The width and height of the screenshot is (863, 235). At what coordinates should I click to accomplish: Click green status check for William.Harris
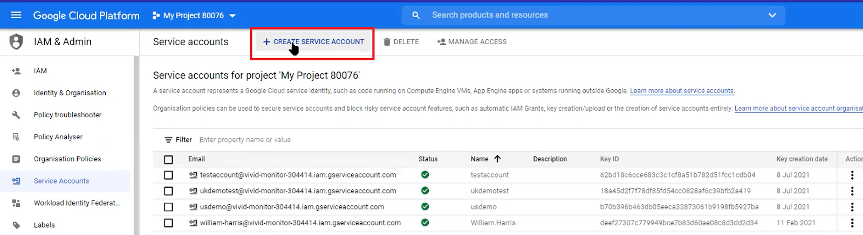pos(425,223)
